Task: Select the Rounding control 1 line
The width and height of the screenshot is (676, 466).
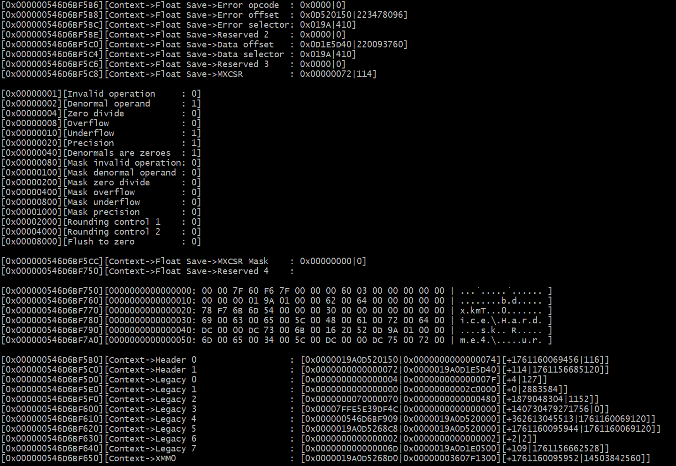Action: coord(101,222)
